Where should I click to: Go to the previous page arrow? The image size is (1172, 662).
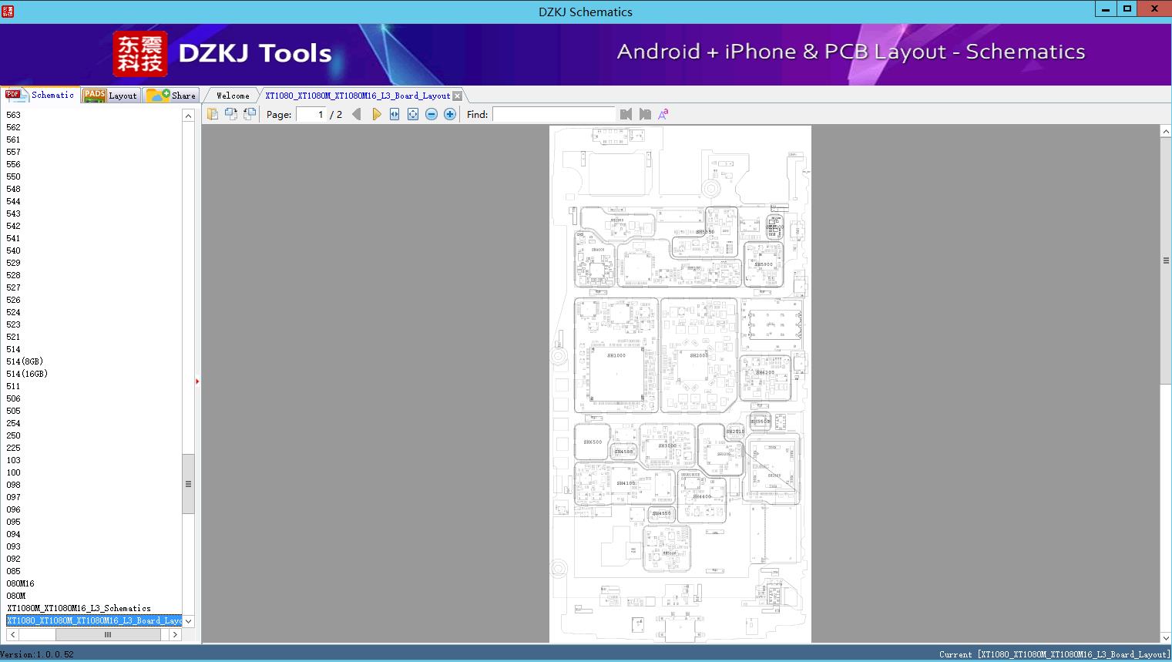356,114
